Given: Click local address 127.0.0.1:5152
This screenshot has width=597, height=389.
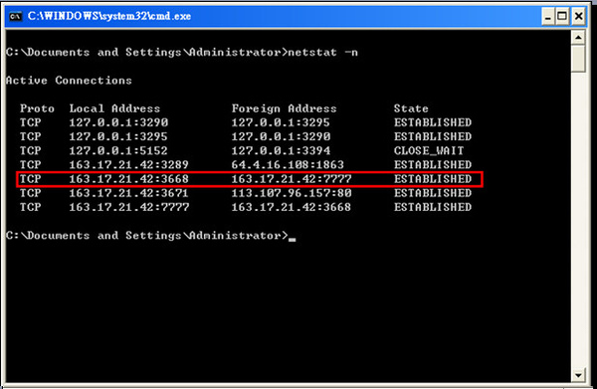Looking at the screenshot, I should (118, 151).
